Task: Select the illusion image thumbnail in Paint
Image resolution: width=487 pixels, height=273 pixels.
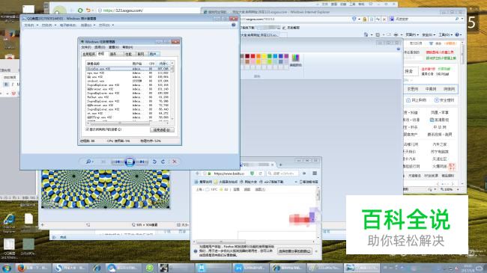Action: coord(106,189)
